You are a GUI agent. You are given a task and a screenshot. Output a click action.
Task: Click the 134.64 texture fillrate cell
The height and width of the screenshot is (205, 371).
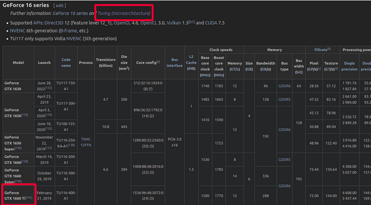(331, 169)
